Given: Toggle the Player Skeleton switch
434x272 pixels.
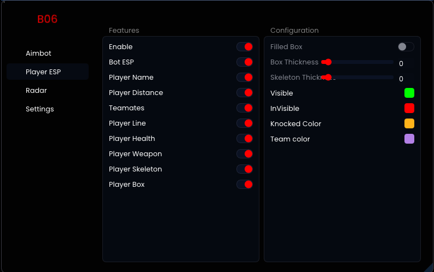Looking at the screenshot, I should click(x=245, y=169).
